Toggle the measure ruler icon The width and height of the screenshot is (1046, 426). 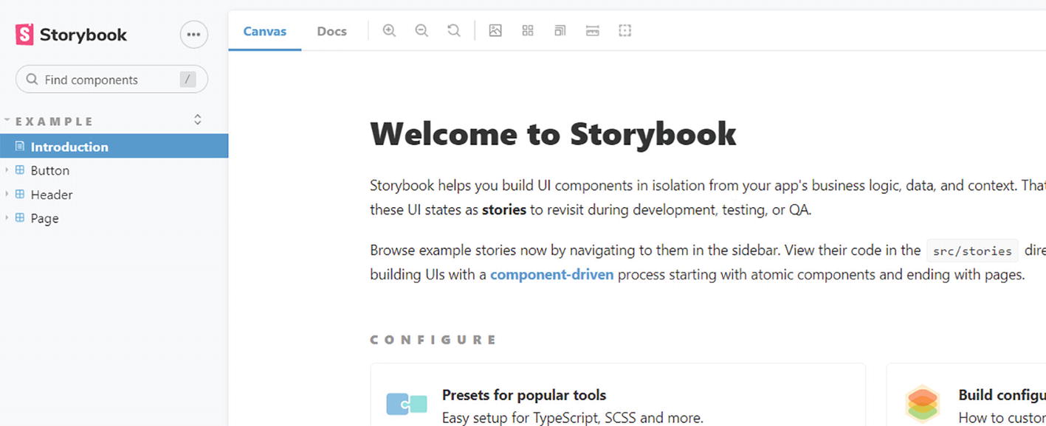click(592, 31)
